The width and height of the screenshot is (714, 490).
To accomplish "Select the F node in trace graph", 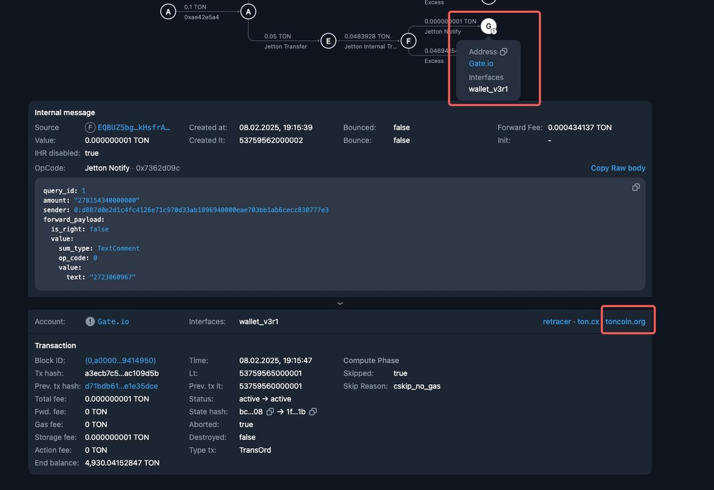I will 408,41.
